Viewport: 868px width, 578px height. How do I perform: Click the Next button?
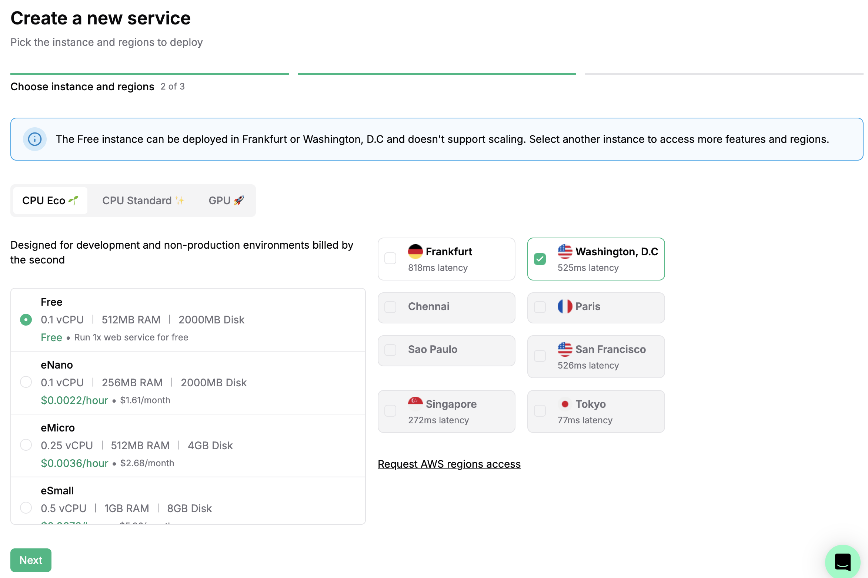point(31,560)
